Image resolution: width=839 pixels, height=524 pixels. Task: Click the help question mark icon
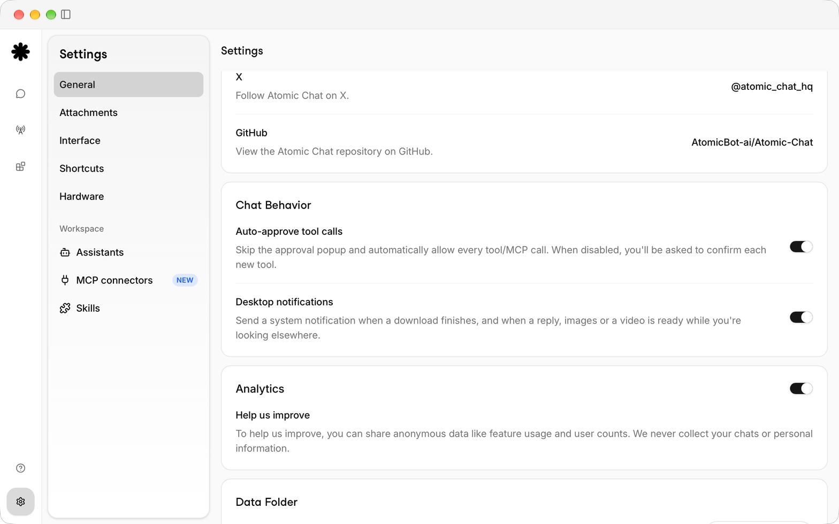click(x=20, y=468)
